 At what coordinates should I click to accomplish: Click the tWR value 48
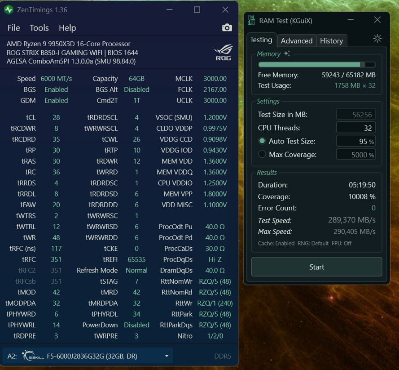56,238
